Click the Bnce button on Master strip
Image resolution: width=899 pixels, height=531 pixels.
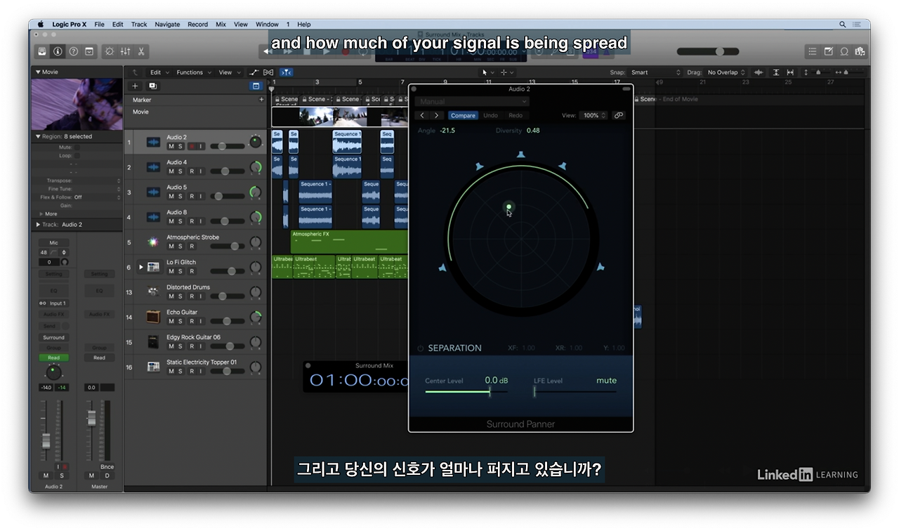pos(107,466)
